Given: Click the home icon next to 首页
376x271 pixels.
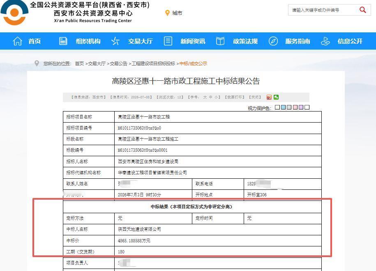Looking at the screenshot, I should point(17,41).
